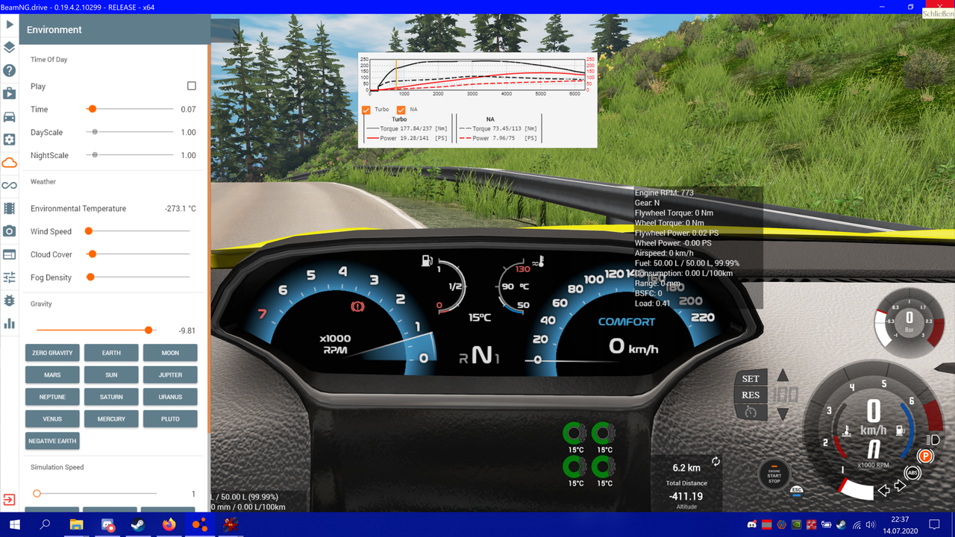This screenshot has width=955, height=537.
Task: Click the NEGATIVE EARTH button
Action: [52, 441]
